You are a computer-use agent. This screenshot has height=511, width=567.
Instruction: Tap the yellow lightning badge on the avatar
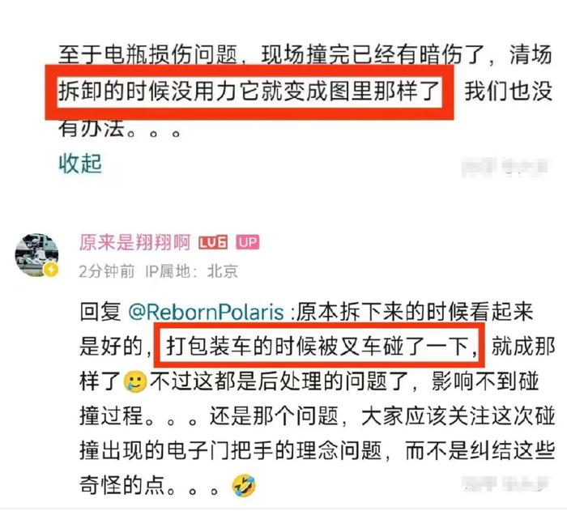51,270
